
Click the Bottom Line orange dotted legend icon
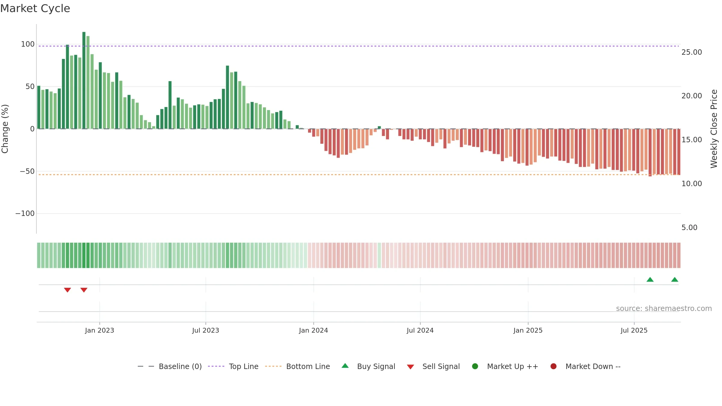point(273,366)
